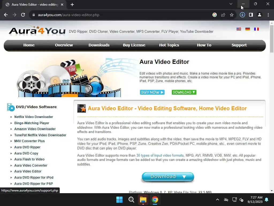Open TunePat Netflix Video Downloader link
The height and width of the screenshot is (206, 274).
coord(40,135)
